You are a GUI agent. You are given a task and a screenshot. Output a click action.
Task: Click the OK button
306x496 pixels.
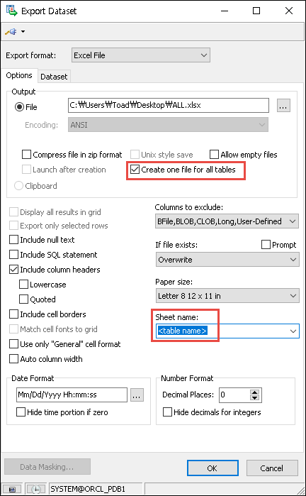tap(212, 468)
